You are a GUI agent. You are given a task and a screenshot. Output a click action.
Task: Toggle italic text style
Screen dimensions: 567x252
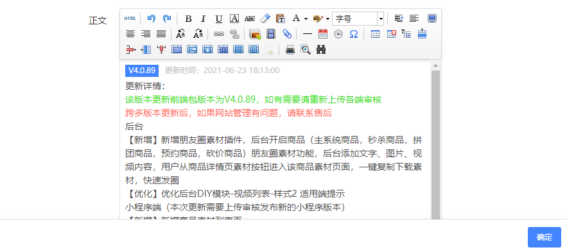coord(203,19)
